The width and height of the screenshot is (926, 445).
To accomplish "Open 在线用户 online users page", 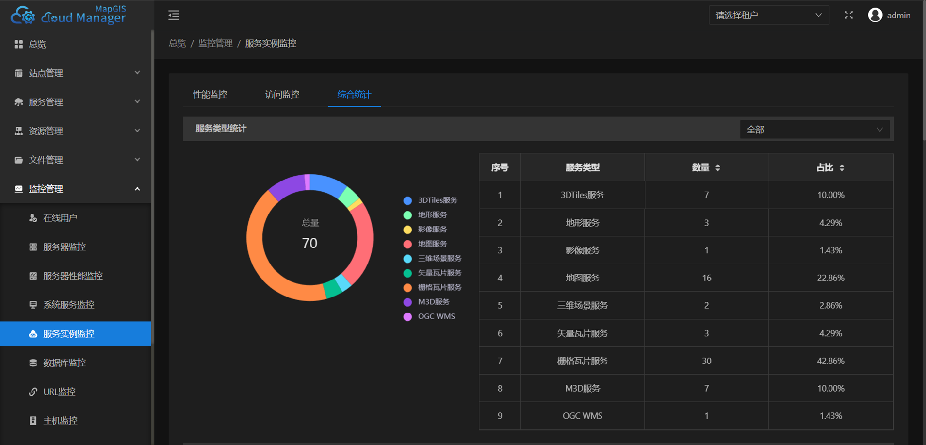I will click(76, 218).
